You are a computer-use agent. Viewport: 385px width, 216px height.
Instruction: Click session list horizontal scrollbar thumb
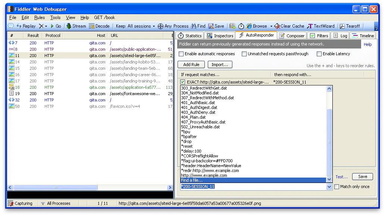56,188
